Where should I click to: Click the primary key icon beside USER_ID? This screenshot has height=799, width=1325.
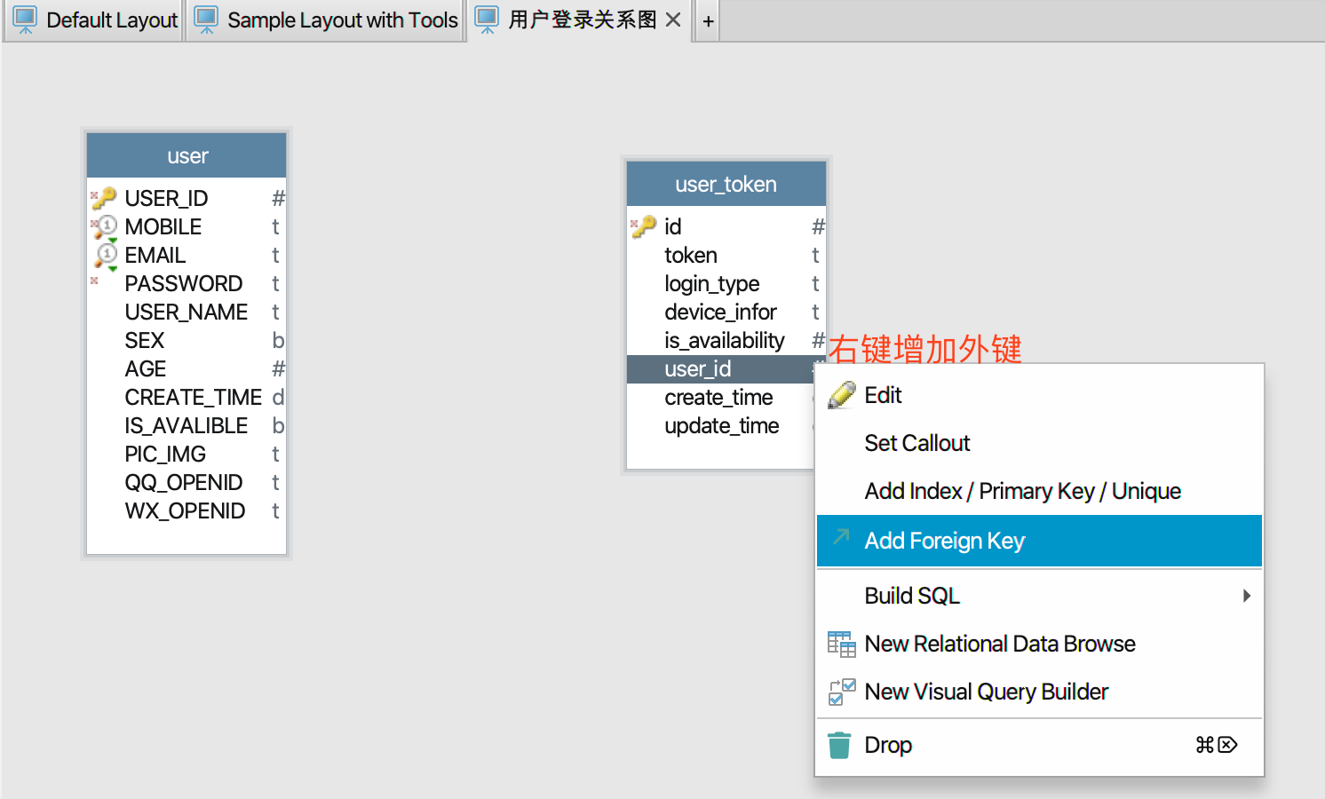tap(105, 197)
